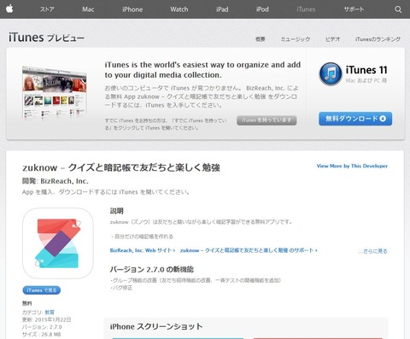Open the サポート menu item
Screen dimensions: 410x339
tap(354, 9)
